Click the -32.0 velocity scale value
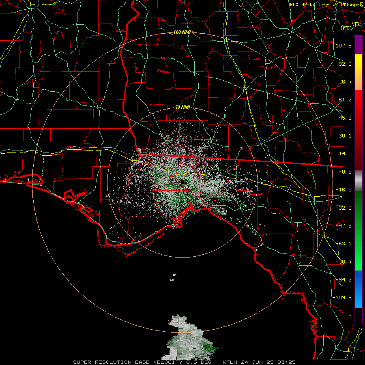 [x=344, y=208]
